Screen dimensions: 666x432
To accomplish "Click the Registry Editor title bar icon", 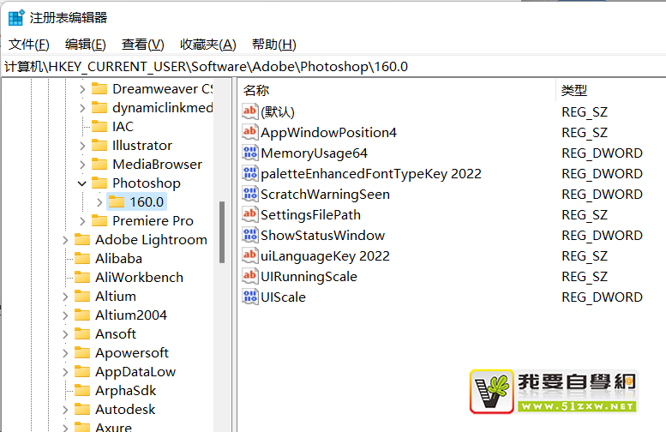I will 16,17.
